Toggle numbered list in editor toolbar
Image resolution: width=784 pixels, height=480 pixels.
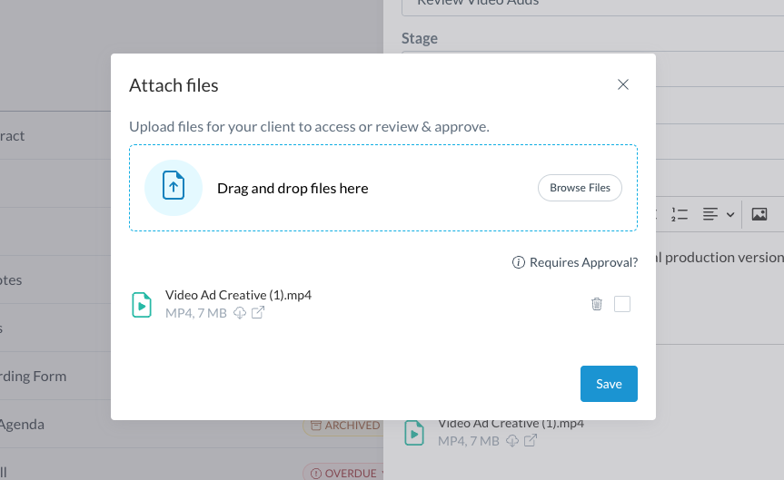(680, 214)
